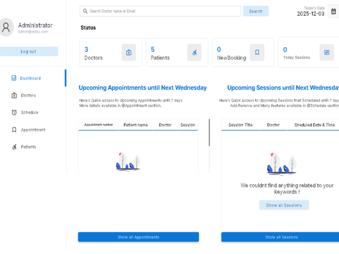Viewport: 339px width, 254px height.
Task: Click the Patients wheelchair status icon
Action: (x=194, y=52)
